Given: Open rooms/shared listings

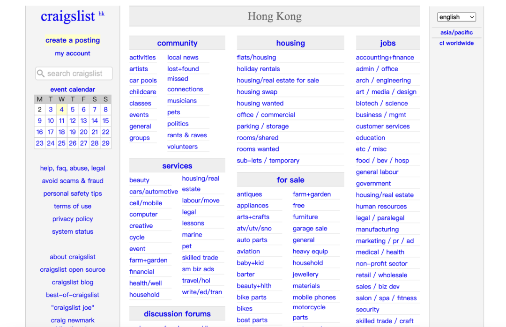Looking at the screenshot, I should click(x=258, y=138).
